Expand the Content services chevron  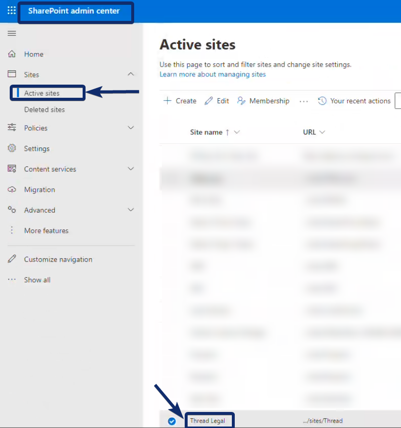click(x=131, y=169)
